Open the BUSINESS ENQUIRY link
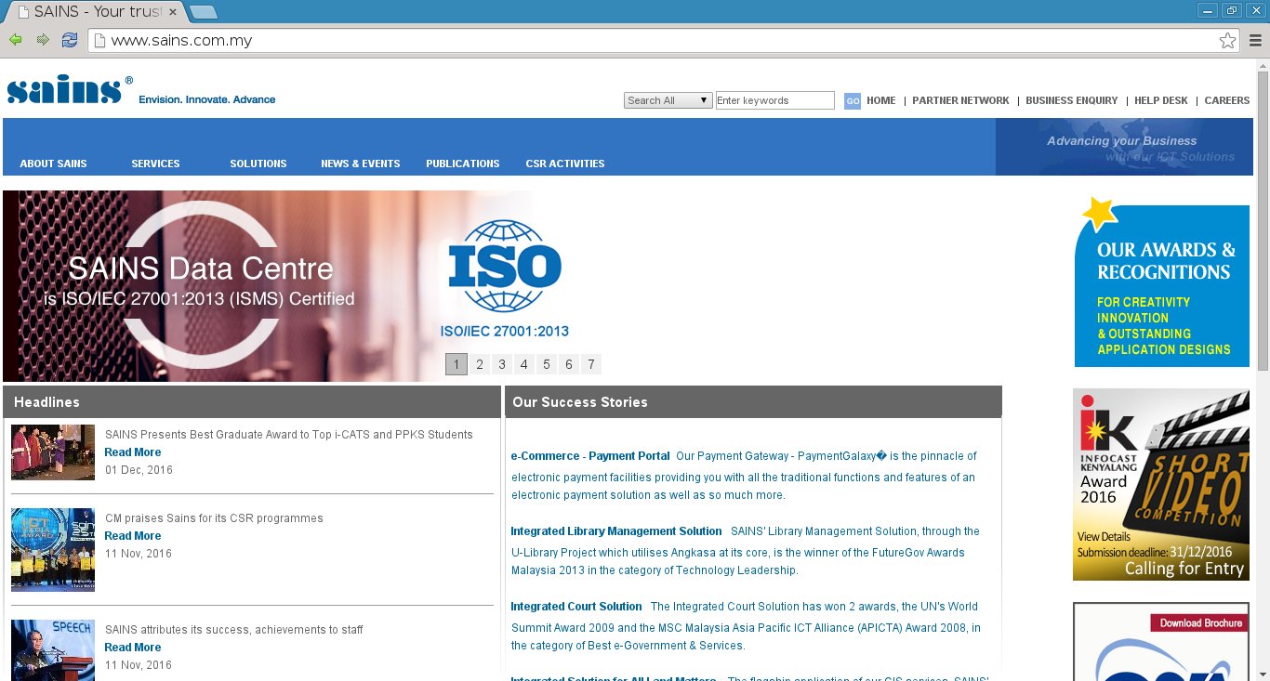Screen dimensions: 1270x681 point(1072,100)
